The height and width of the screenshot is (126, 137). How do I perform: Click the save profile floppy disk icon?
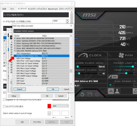90,94
